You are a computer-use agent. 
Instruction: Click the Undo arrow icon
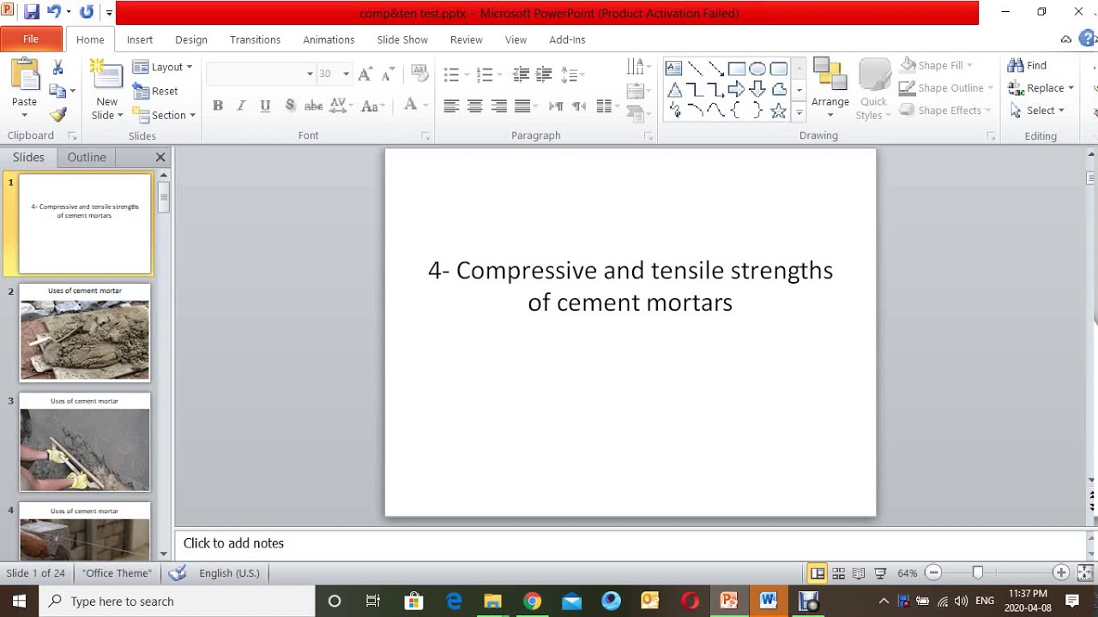coord(54,12)
